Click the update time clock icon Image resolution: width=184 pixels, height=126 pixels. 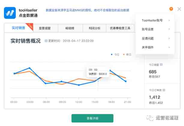[46, 41]
